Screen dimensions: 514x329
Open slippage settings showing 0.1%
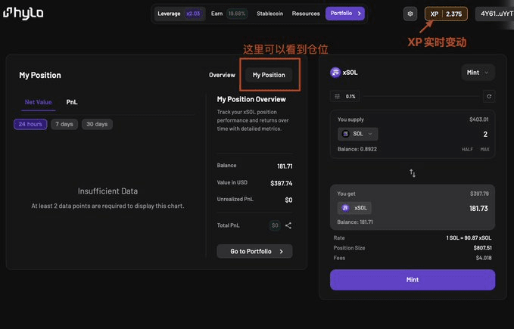(345, 96)
